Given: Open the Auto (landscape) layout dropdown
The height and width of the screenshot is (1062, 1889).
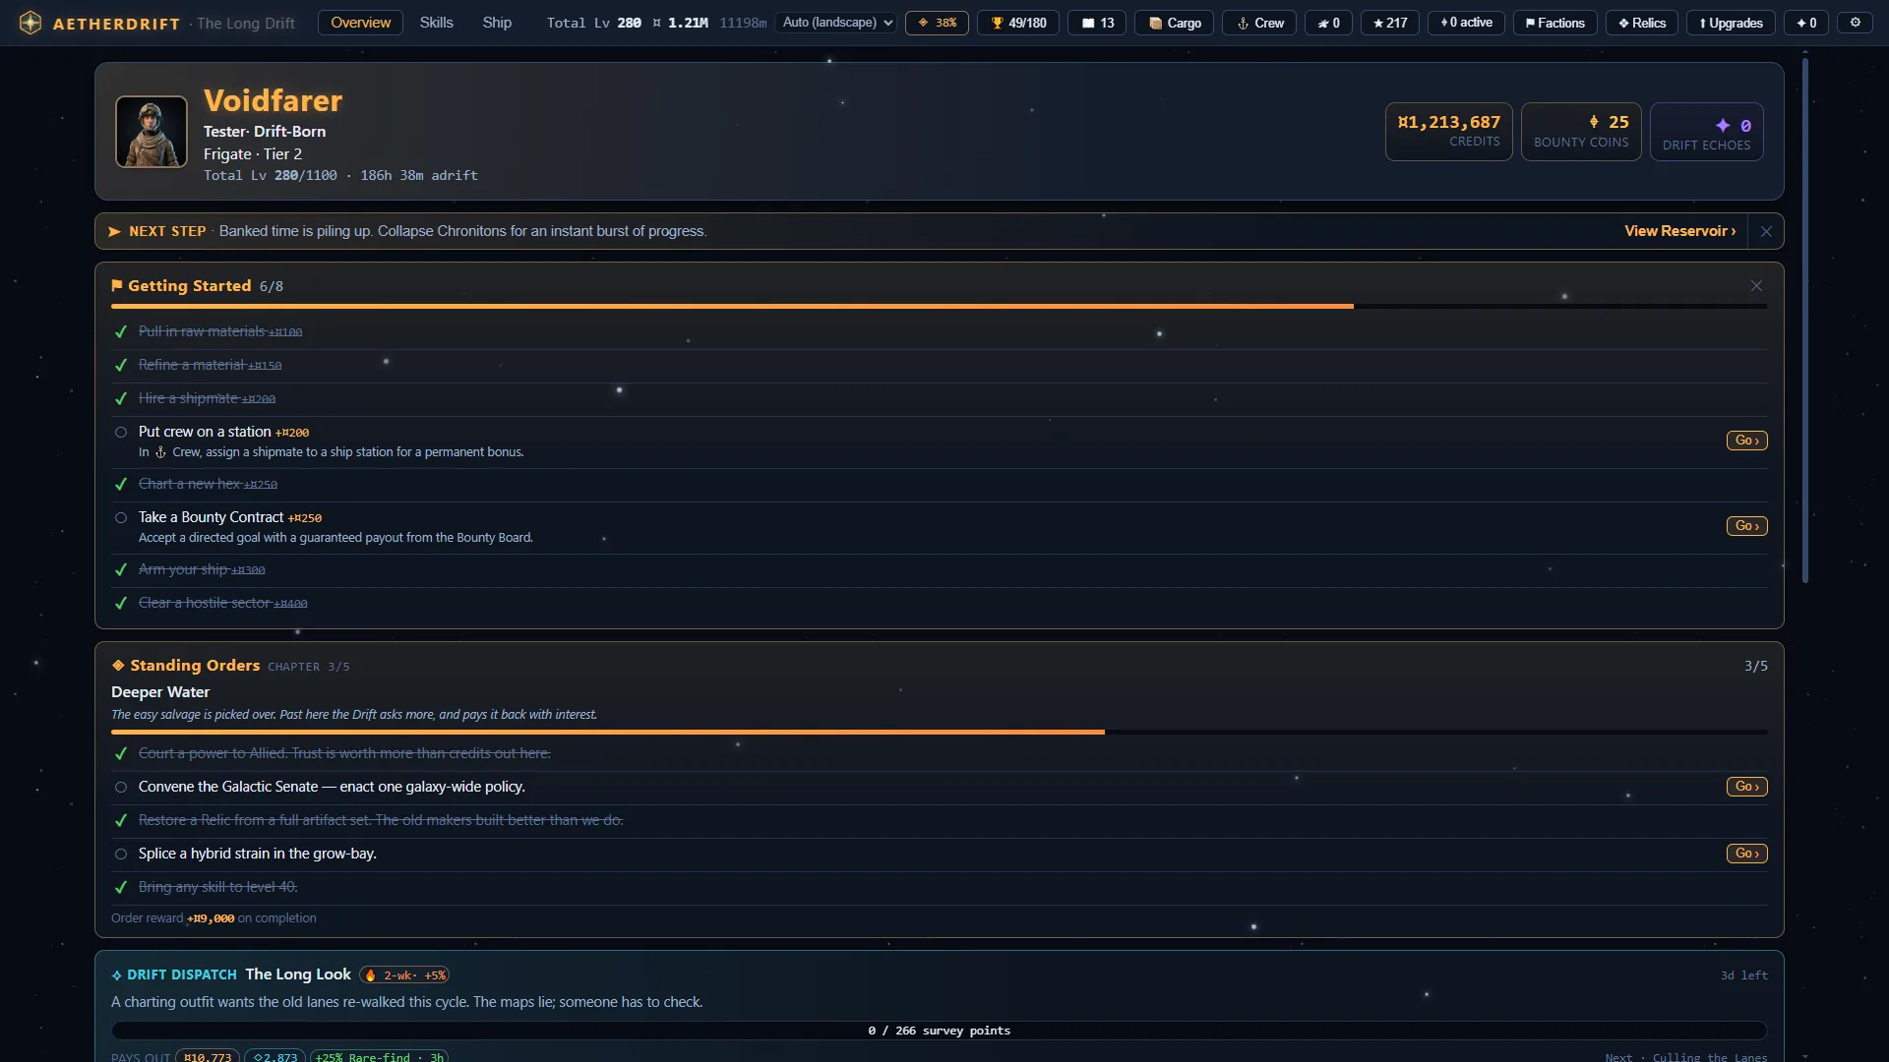Looking at the screenshot, I should pos(836,23).
